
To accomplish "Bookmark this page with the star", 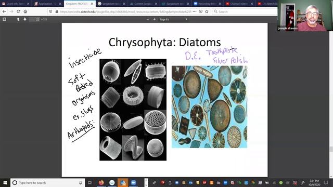I will click(x=207, y=11).
